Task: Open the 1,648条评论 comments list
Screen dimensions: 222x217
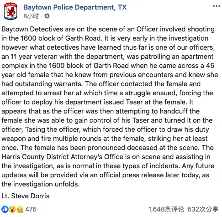Action: [166, 209]
